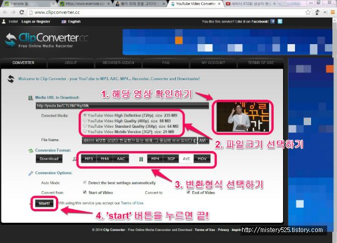Image resolution: width=337 pixels, height=243 pixels.
Task: Click the user silhouette icon beside Hello
Action: [4, 21]
